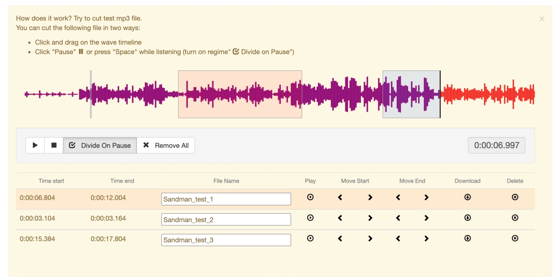
Task: Delete the Sandman_test_2 row
Action: coord(515,218)
